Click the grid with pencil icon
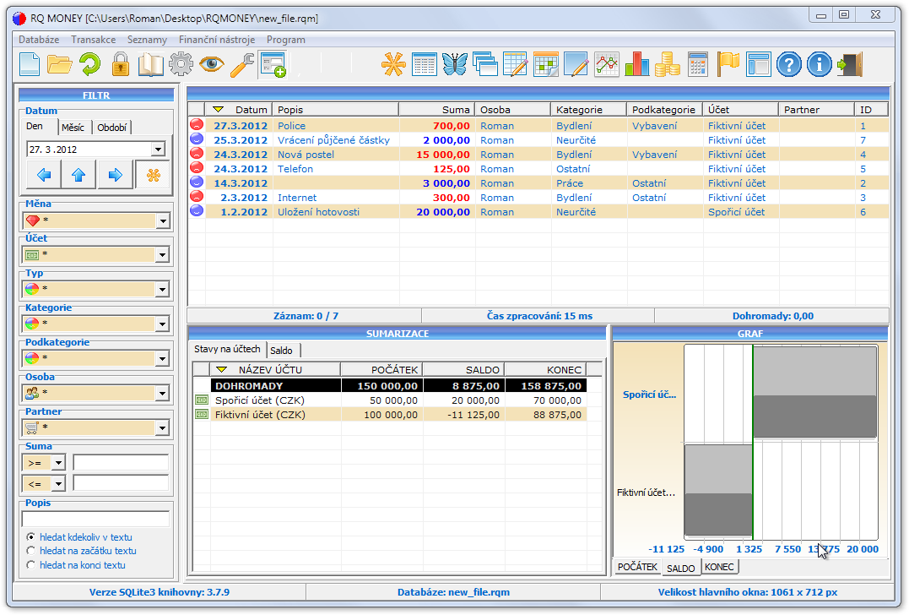The image size is (909, 615). coord(516,64)
